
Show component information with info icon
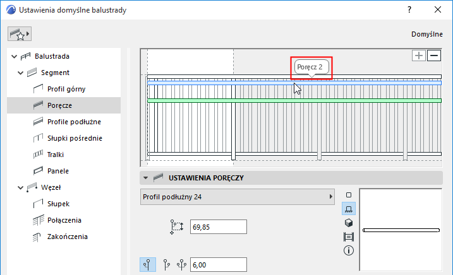click(349, 250)
